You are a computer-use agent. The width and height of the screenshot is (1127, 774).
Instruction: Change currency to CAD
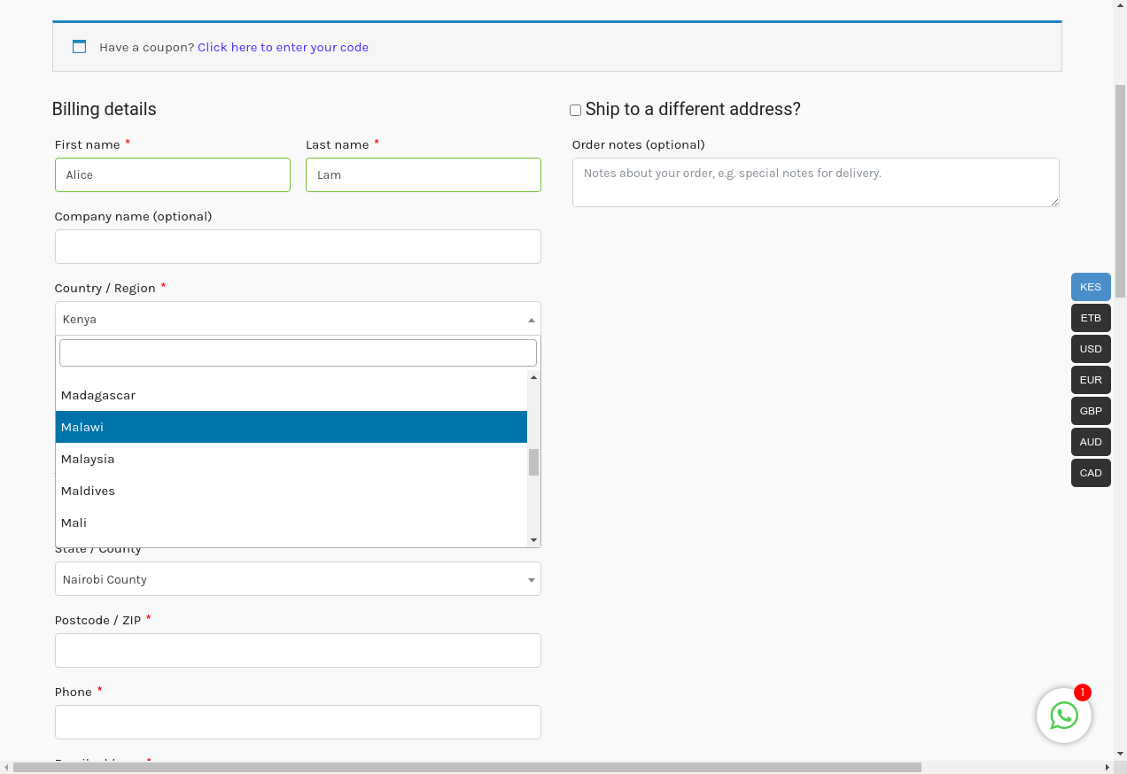(1090, 473)
